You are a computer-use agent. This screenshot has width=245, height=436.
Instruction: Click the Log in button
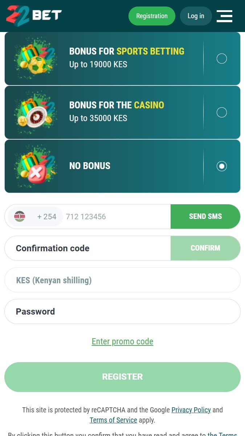point(196,16)
